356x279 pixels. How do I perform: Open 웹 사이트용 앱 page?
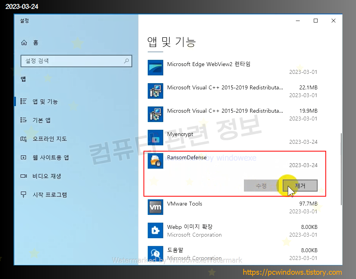coord(51,157)
